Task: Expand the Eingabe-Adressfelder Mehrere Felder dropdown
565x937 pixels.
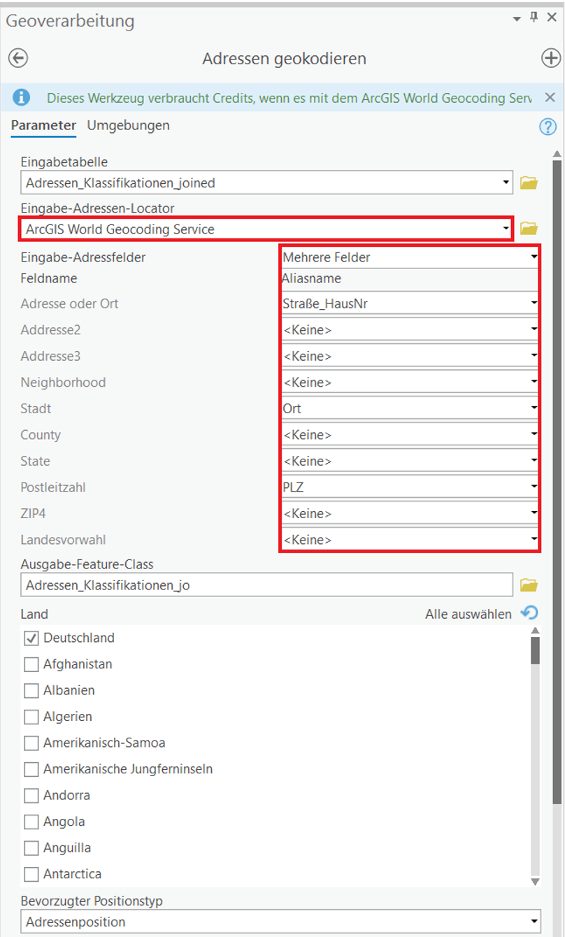Action: 410,257
